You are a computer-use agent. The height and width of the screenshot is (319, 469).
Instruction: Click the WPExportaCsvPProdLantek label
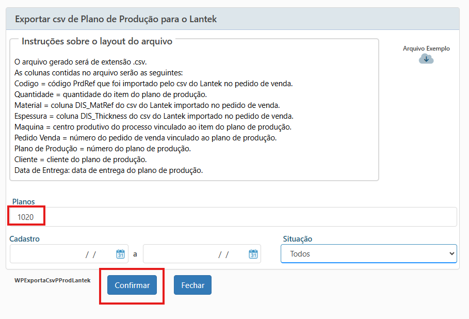[53, 280]
